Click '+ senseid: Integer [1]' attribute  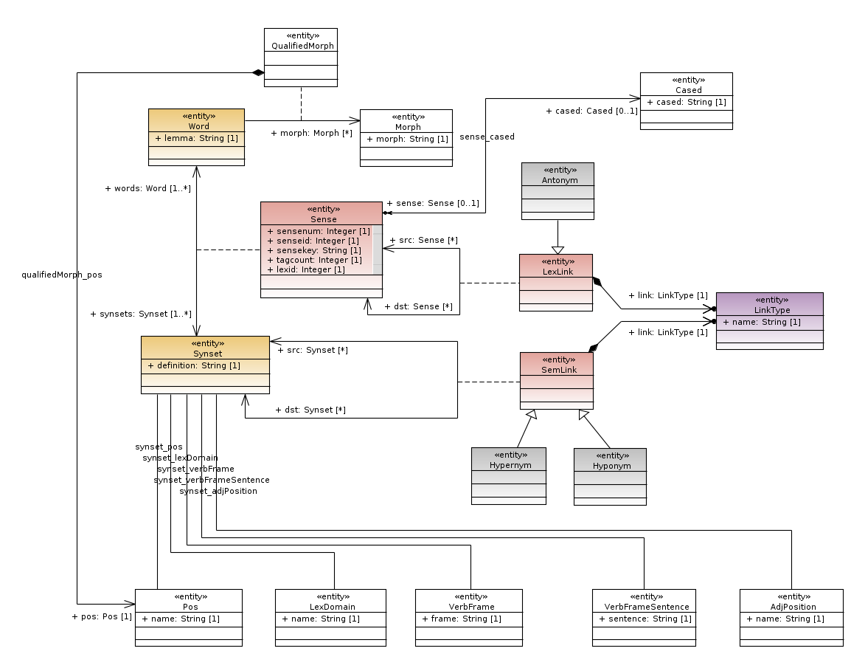pyautogui.click(x=313, y=241)
